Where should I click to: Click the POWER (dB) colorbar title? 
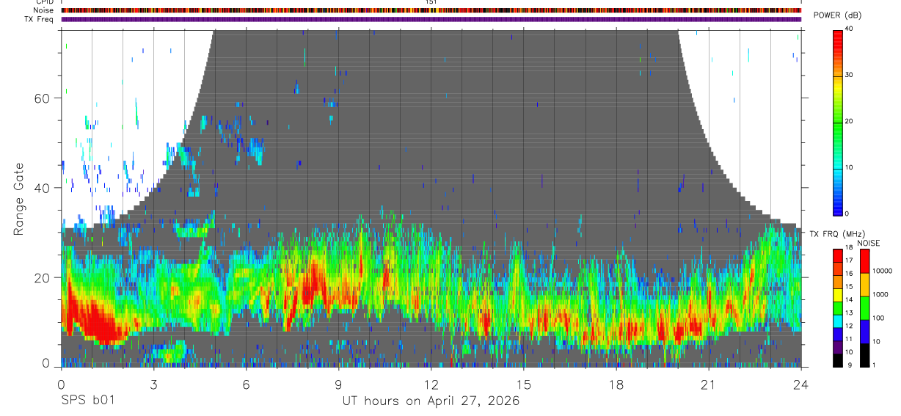[x=837, y=15]
